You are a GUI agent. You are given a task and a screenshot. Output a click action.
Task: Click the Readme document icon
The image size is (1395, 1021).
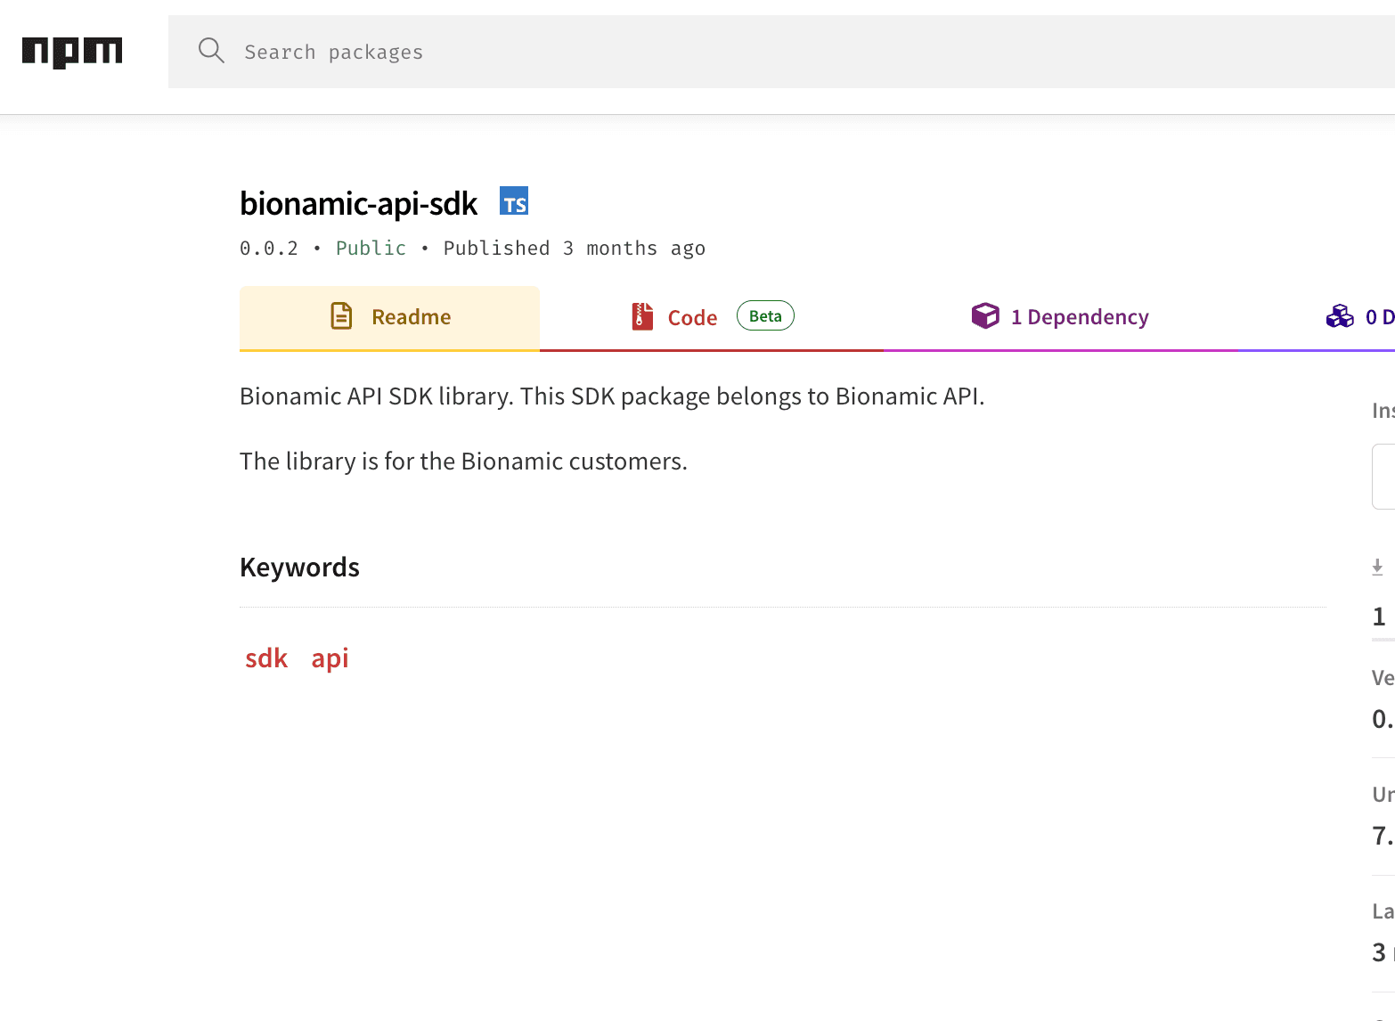click(341, 315)
